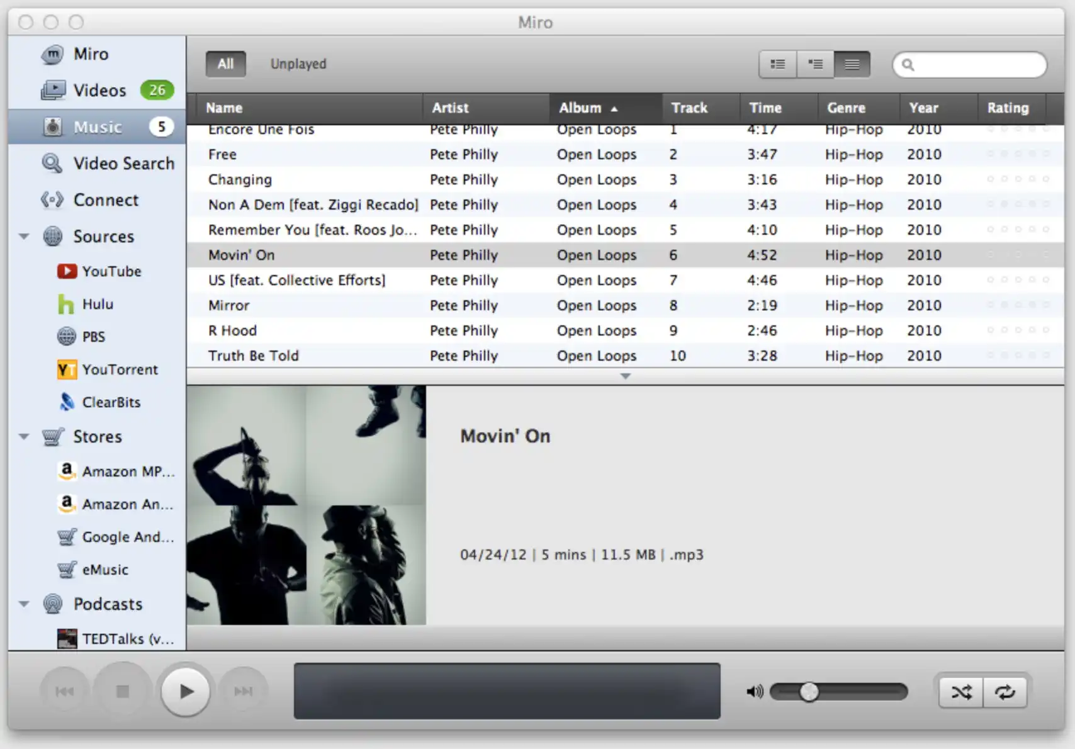The height and width of the screenshot is (749, 1075).
Task: Select the track "Free"
Action: [x=625, y=154]
